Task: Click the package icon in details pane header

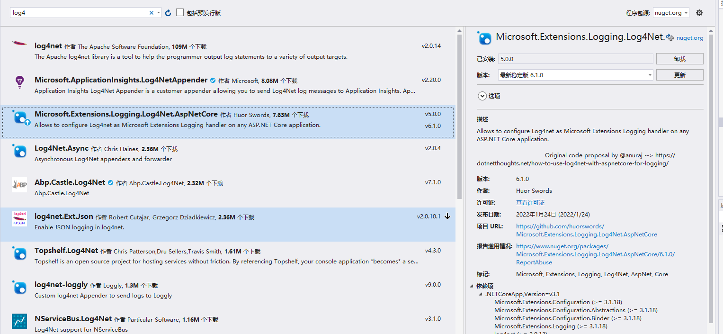Action: [484, 38]
